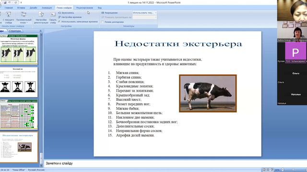The image size is (307, 172).
Task: Click list item 'Слабая поясница;'
Action: (130, 82)
